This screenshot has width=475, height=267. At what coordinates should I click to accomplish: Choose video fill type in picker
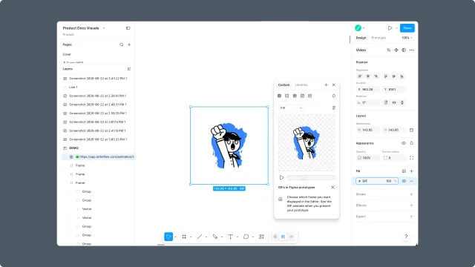(x=309, y=96)
